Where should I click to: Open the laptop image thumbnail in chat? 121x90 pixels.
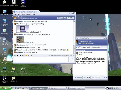(23, 29)
